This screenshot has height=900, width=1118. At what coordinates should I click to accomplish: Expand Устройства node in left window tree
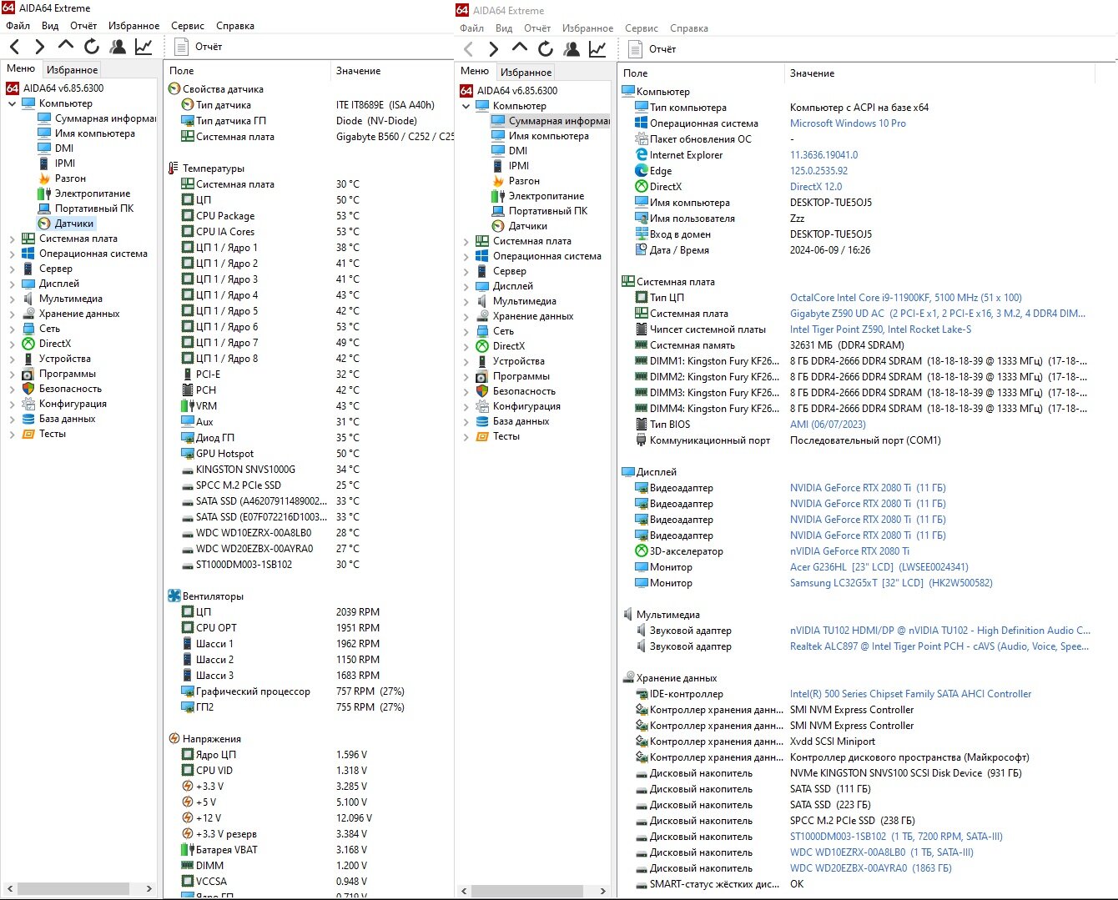click(x=12, y=359)
